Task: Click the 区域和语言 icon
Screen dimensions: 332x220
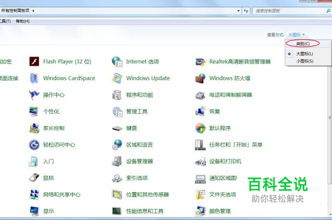Action: [x=117, y=145]
